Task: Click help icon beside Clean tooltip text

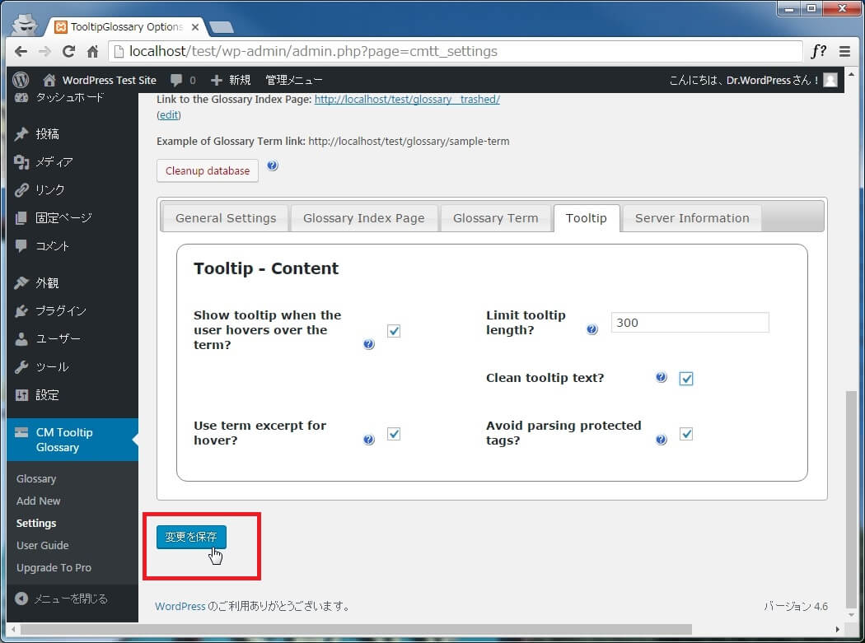Action: 661,378
